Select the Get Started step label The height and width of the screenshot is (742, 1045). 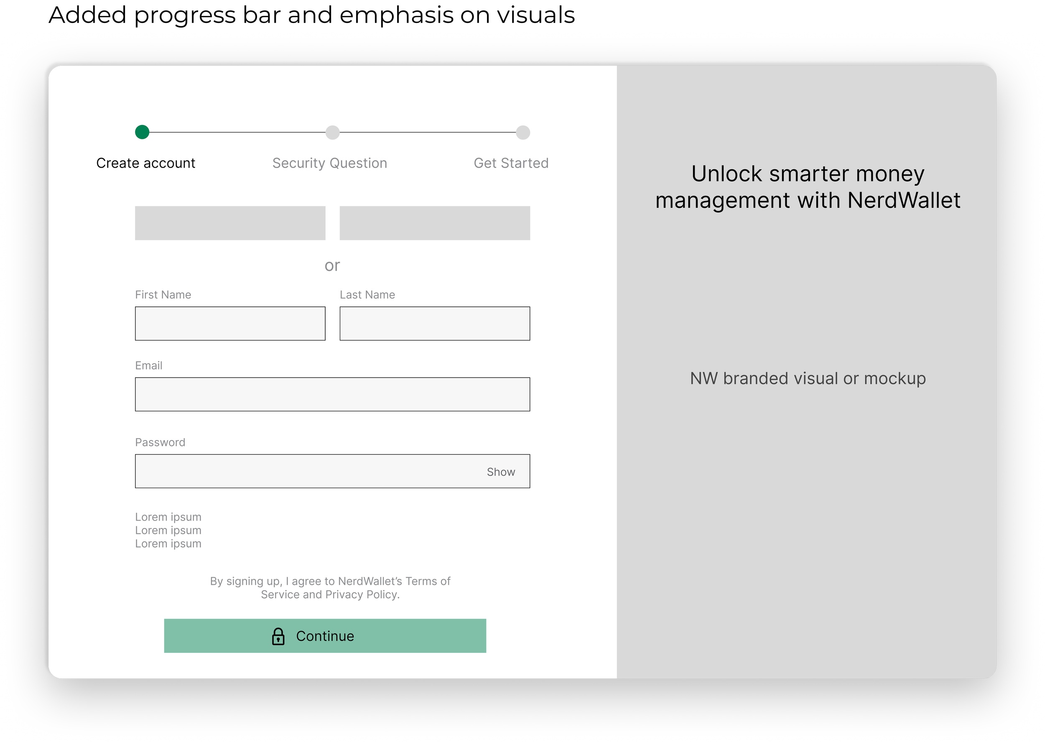tap(511, 163)
